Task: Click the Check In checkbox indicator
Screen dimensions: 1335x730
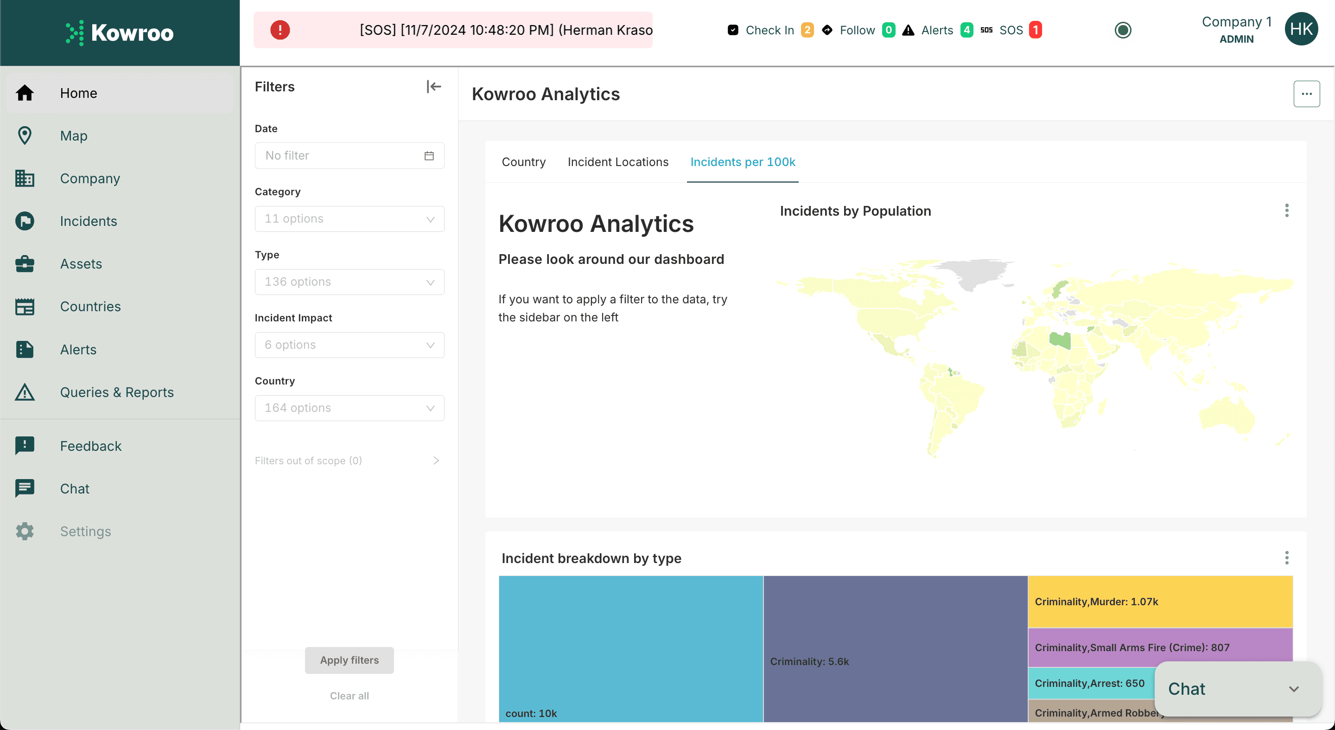Action: (733, 30)
